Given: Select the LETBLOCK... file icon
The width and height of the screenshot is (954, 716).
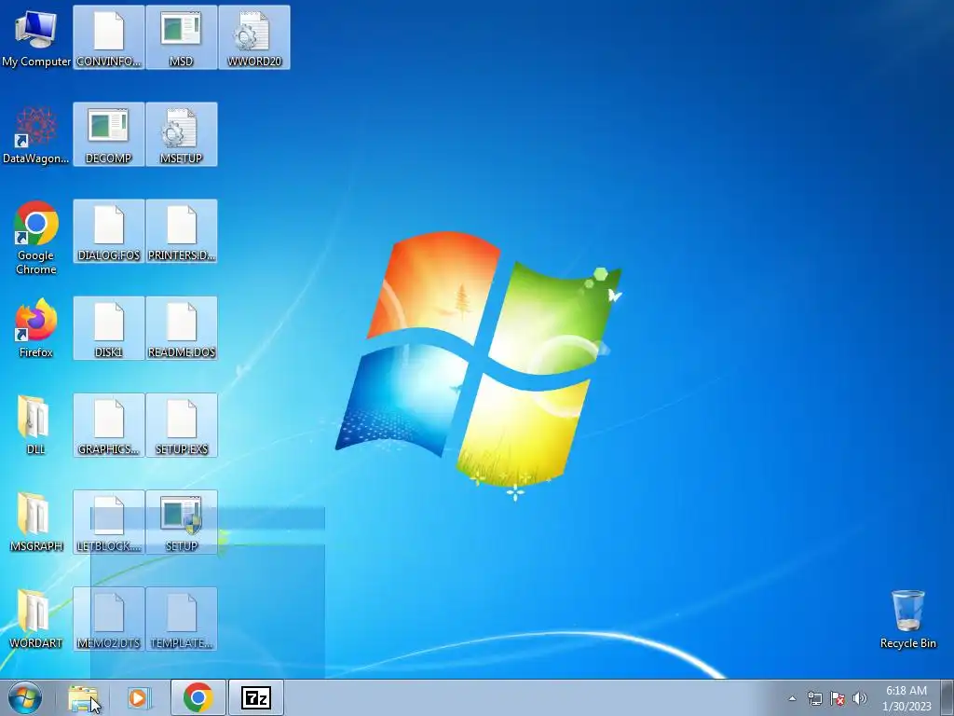Looking at the screenshot, I should coord(109,522).
